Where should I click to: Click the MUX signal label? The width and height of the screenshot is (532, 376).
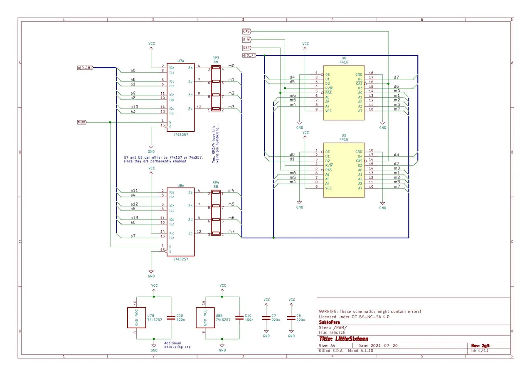pyautogui.click(x=81, y=122)
